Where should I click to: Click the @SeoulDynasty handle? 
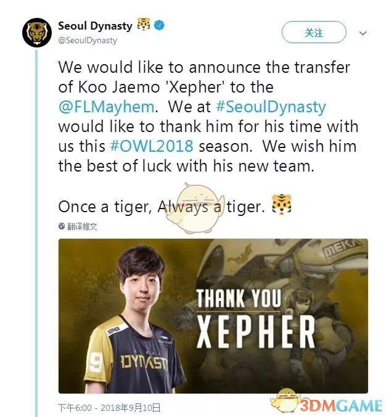[x=88, y=41]
